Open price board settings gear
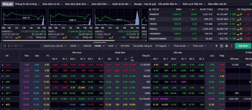Screen dimensions: 252x110 pyautogui.click(x=227, y=46)
